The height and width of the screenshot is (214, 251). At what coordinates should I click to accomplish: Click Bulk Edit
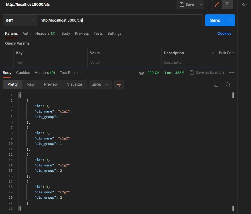click(x=226, y=53)
